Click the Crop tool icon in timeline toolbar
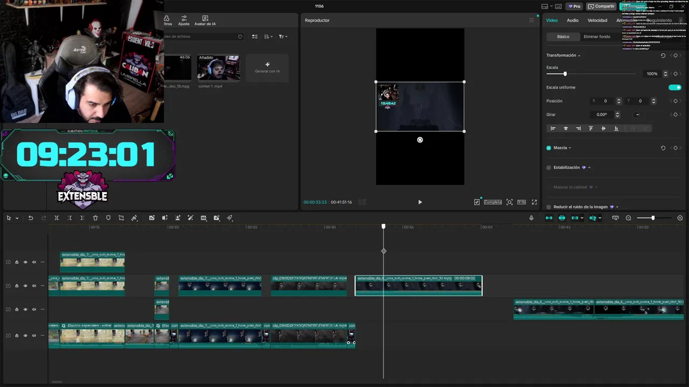 coord(121,218)
